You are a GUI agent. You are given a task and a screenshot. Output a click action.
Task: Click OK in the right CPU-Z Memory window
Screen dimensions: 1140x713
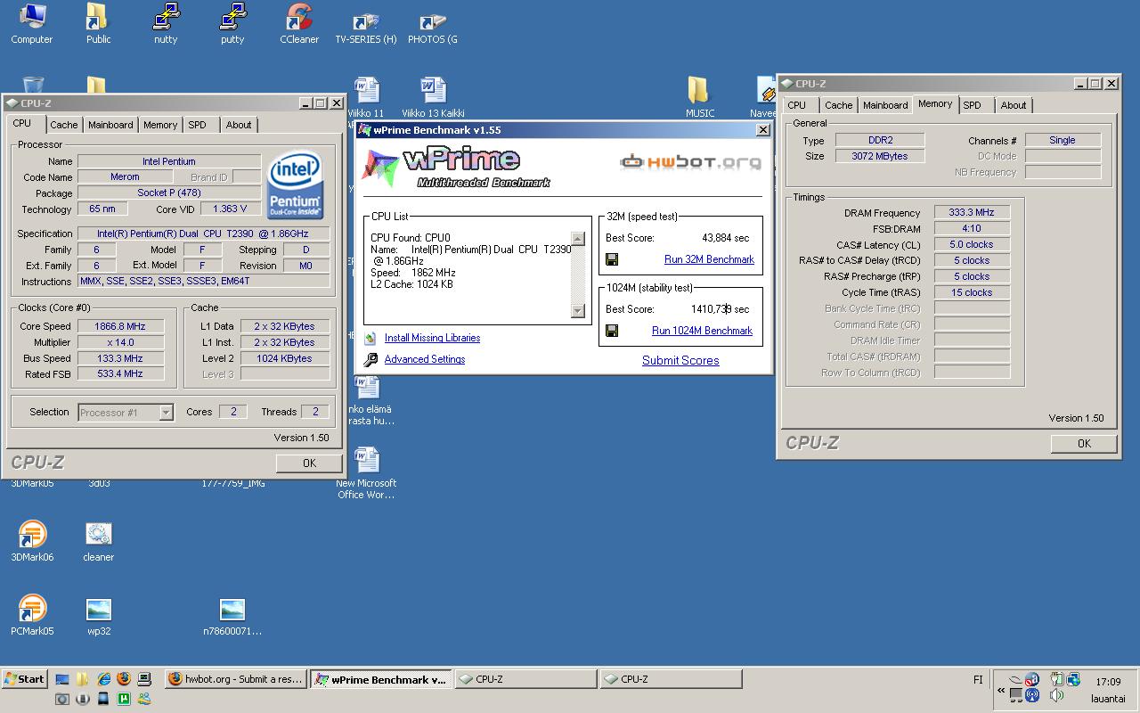coord(1084,443)
